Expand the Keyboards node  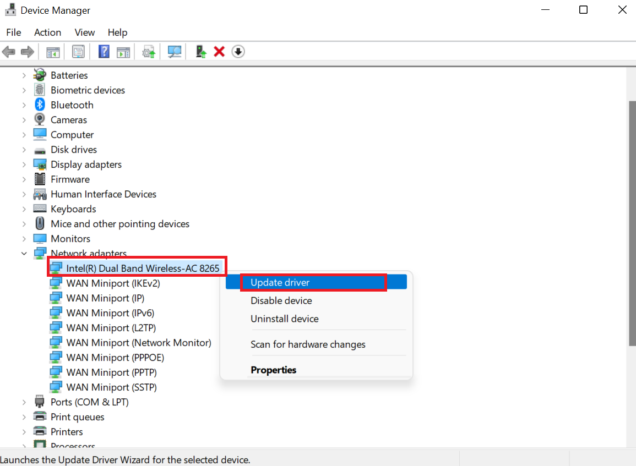pyautogui.click(x=24, y=209)
